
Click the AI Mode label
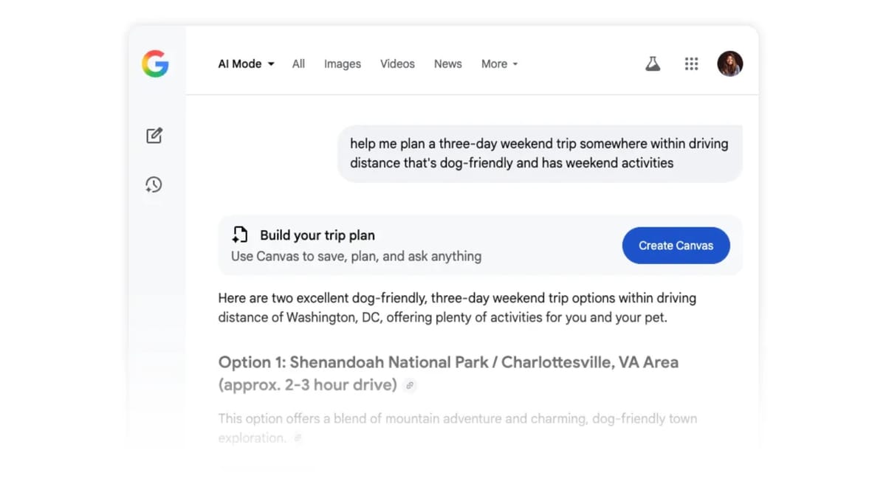(x=239, y=63)
